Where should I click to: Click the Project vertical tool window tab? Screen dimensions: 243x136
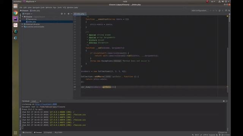click(20, 17)
